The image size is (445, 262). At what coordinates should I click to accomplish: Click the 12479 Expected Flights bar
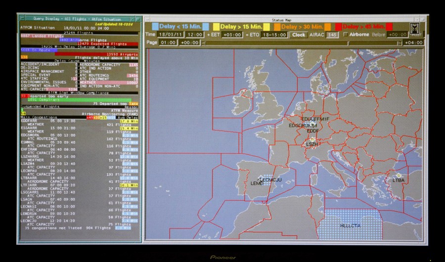pyautogui.click(x=108, y=44)
